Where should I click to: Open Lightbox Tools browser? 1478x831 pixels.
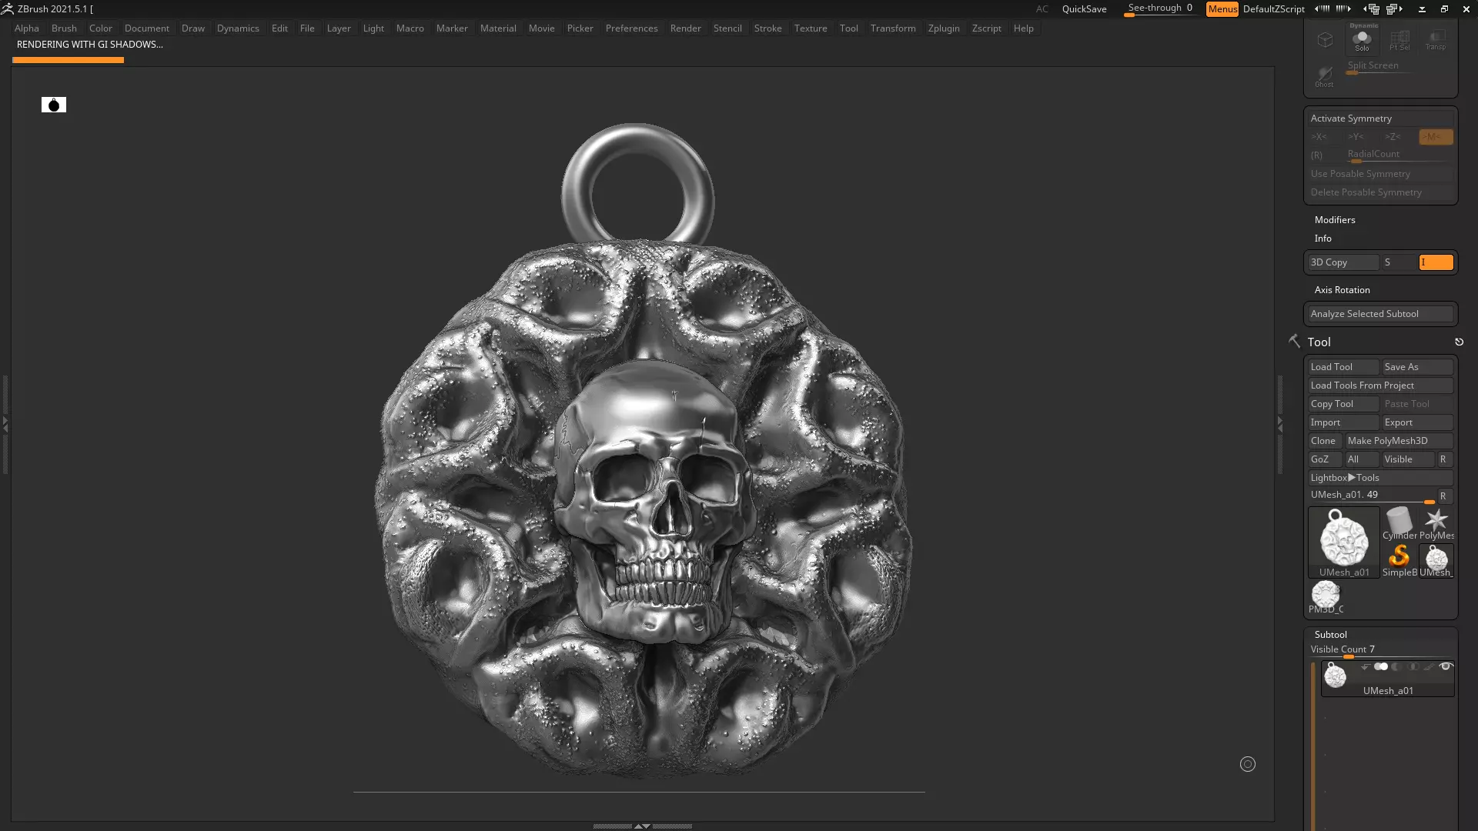coord(1380,478)
